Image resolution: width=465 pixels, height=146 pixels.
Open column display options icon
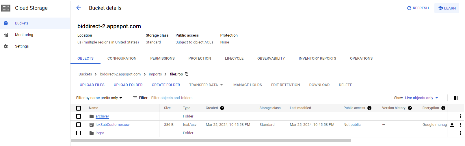point(456,98)
